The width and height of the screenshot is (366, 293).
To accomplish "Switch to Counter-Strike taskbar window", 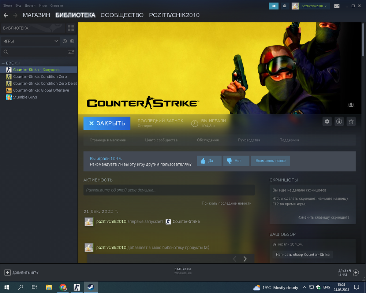I will (x=77, y=287).
